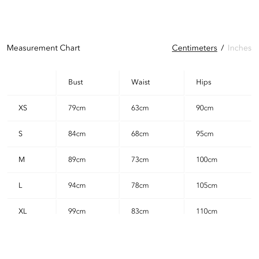Select the XL size row label
The height and width of the screenshot is (259, 259).
coord(23,211)
